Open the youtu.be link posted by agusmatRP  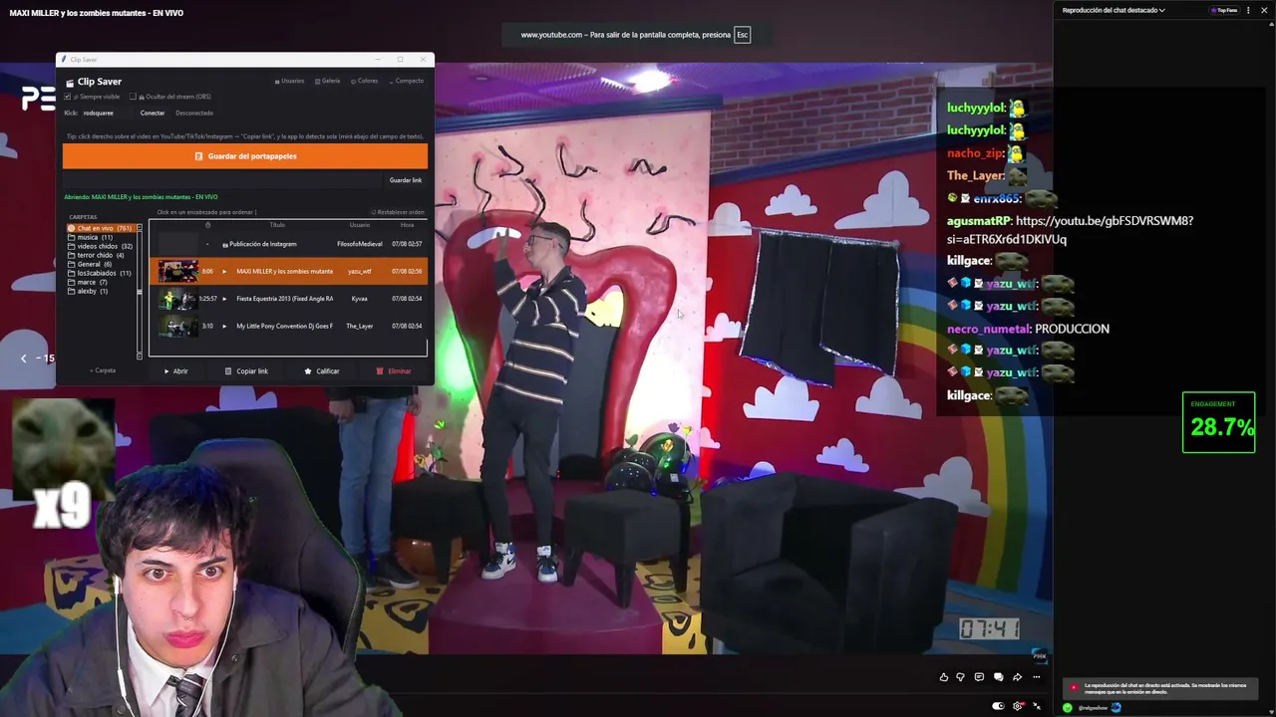(1070, 230)
